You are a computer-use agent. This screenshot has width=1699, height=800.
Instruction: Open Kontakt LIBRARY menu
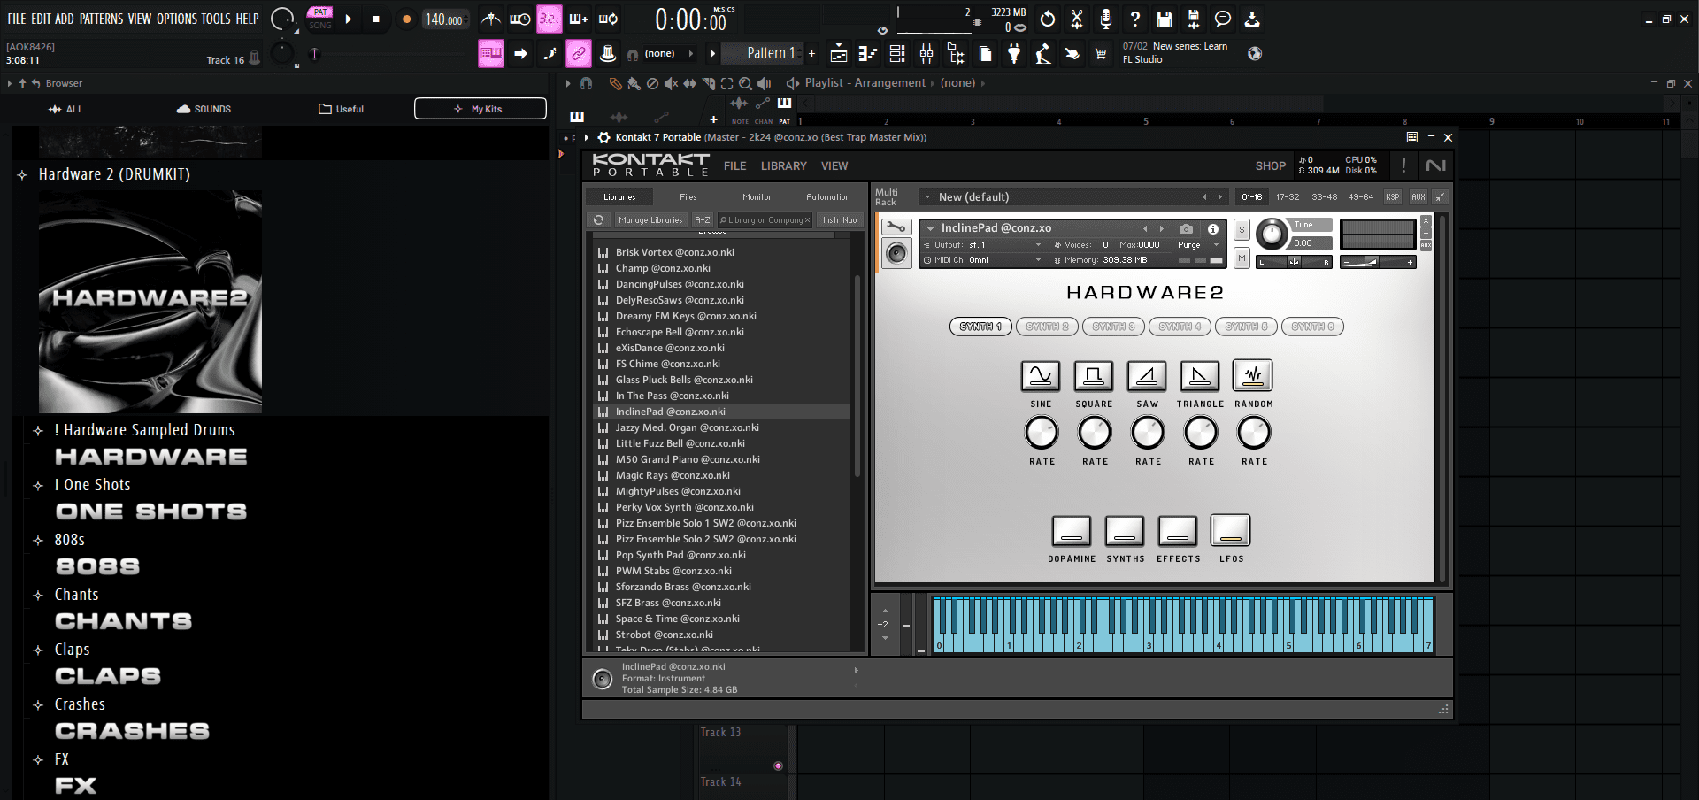point(783,165)
